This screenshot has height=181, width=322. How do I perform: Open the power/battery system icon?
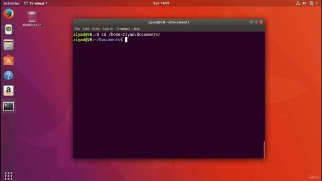[311, 4]
